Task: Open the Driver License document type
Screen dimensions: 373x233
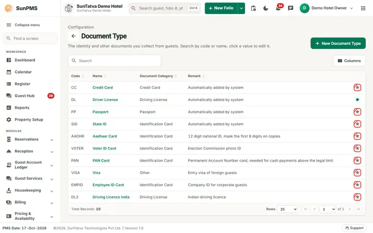Action: click(x=105, y=99)
